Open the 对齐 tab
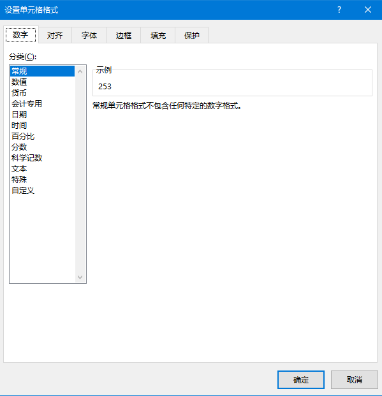Screen dimensions: 382x396 coord(55,35)
